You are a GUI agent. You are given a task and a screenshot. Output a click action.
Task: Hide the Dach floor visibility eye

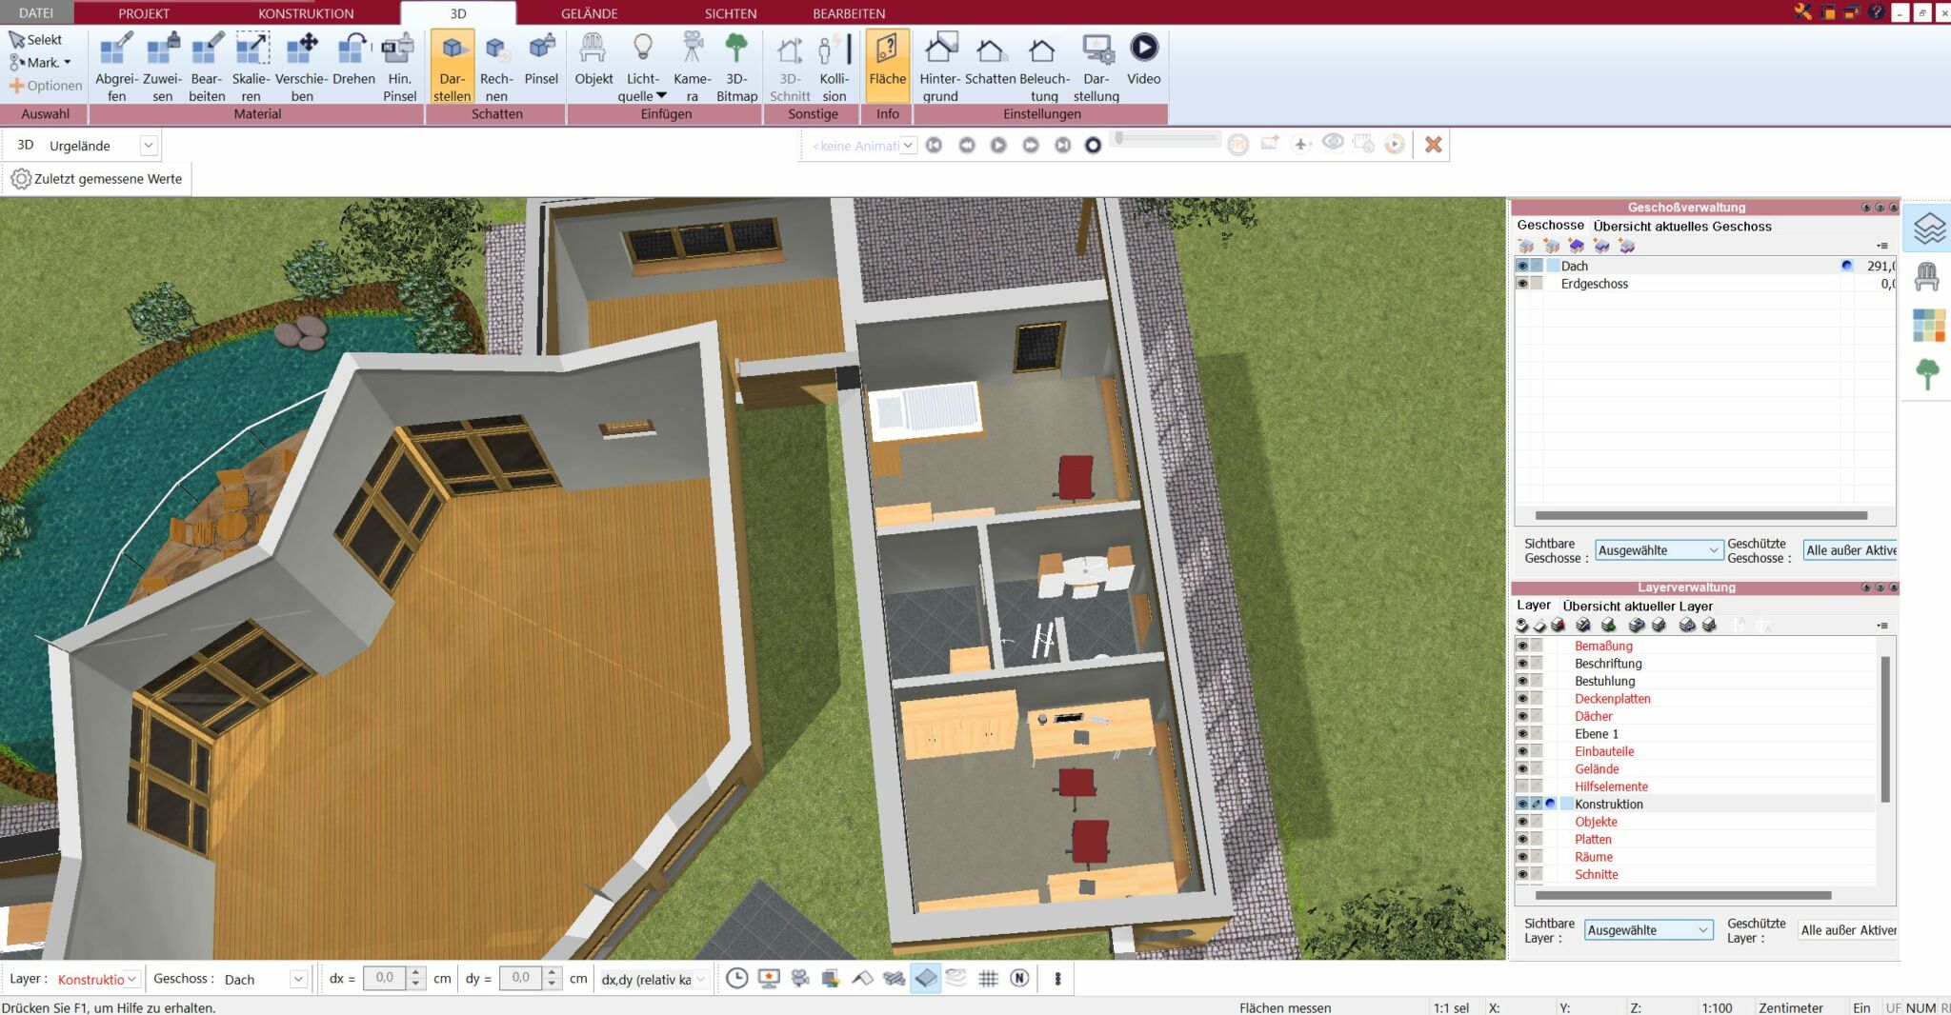(x=1522, y=267)
